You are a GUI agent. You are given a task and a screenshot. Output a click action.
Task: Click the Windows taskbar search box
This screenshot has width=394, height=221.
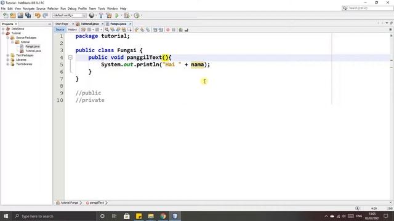(54, 216)
